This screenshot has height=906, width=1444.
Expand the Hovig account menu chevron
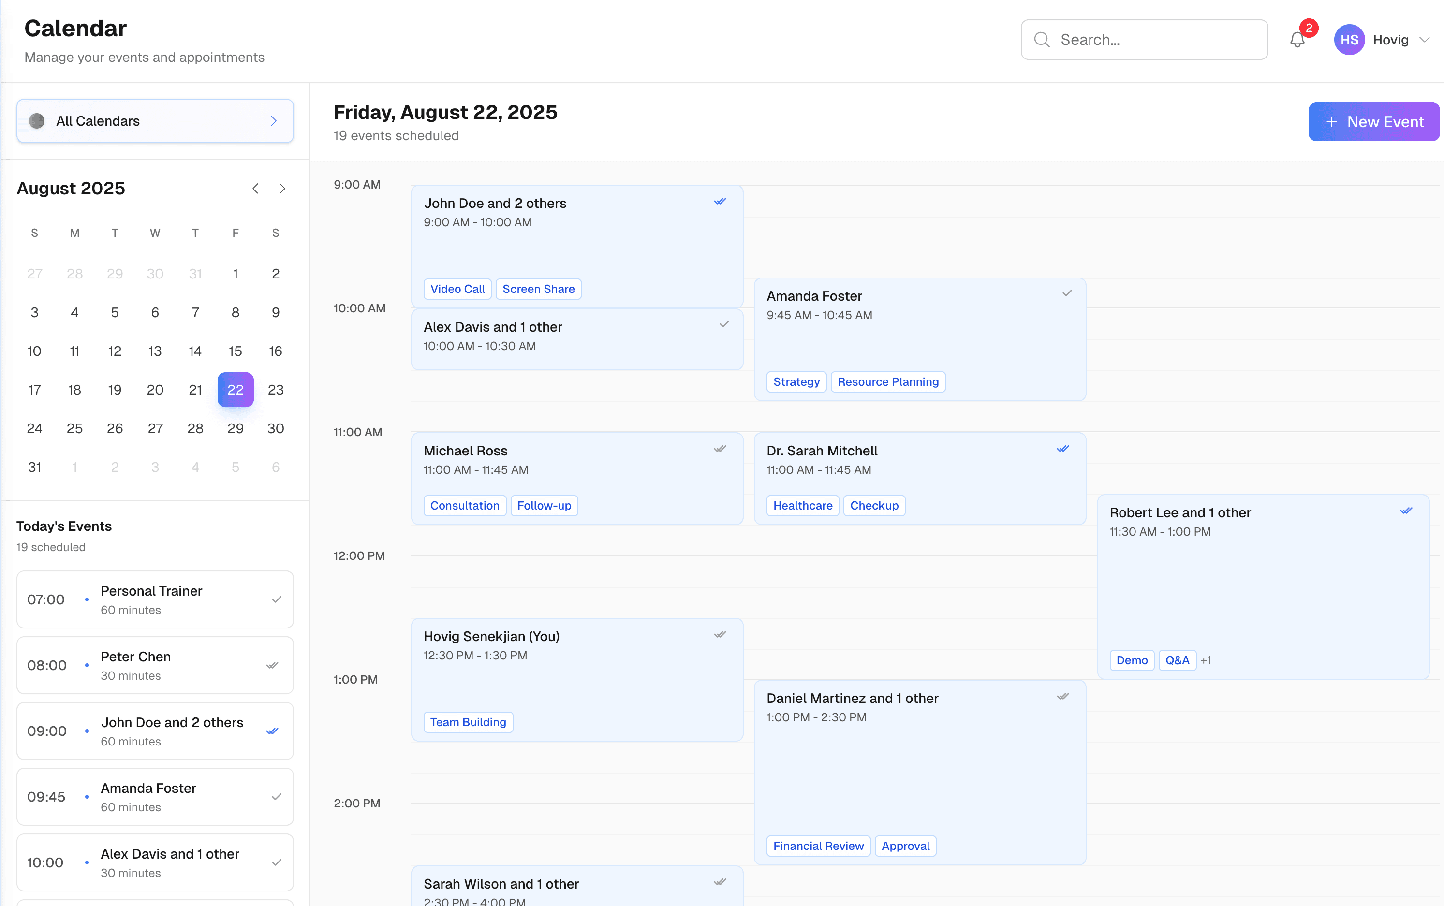pos(1424,40)
